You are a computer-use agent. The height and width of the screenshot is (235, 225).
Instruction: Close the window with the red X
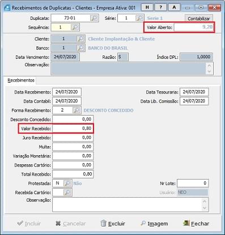click(x=214, y=8)
